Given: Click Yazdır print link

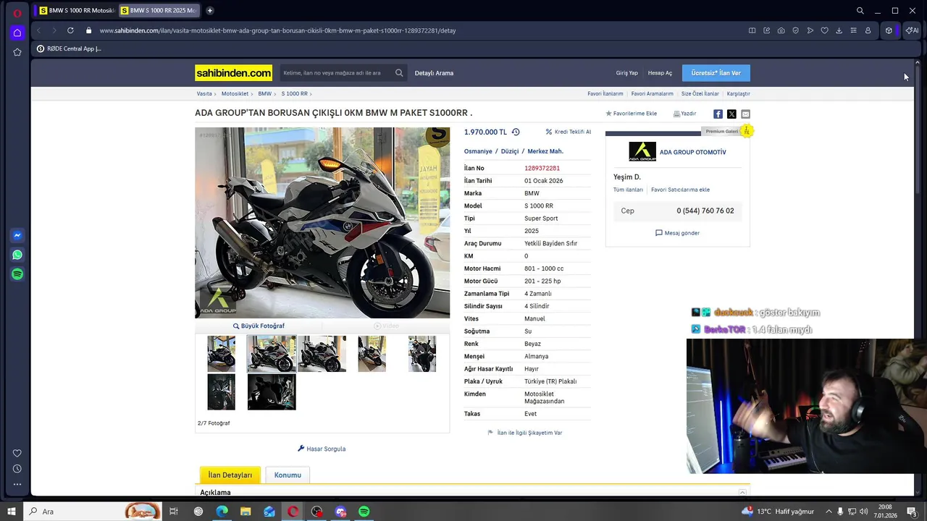Looking at the screenshot, I should point(684,114).
